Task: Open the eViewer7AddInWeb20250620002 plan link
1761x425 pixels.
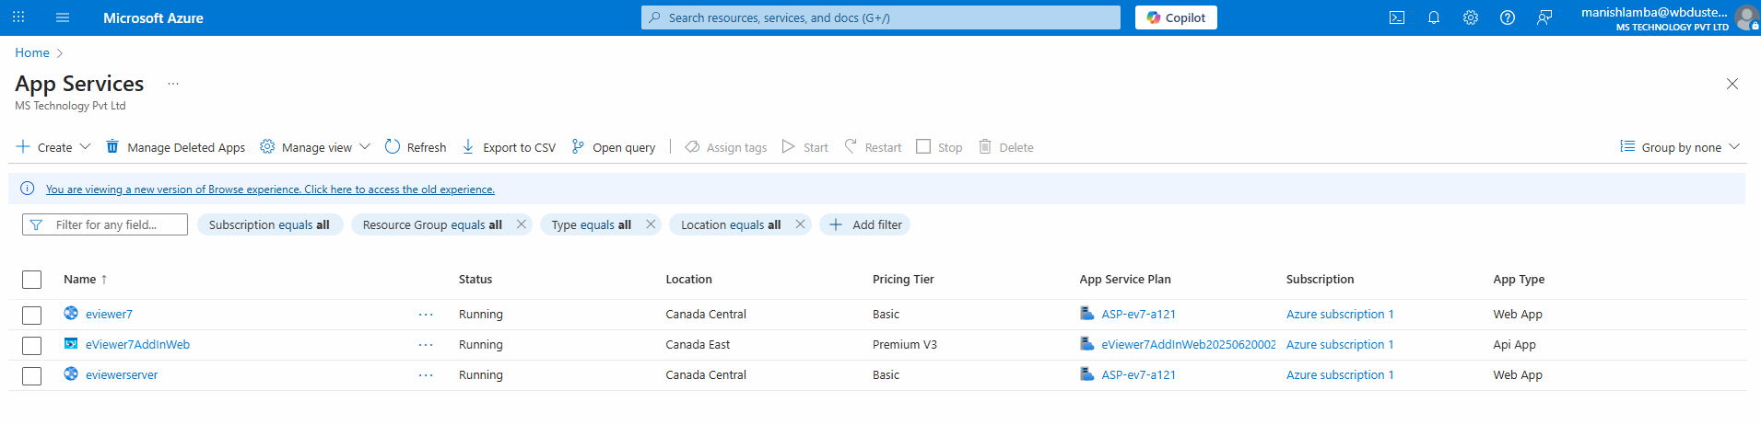Action: click(1188, 344)
